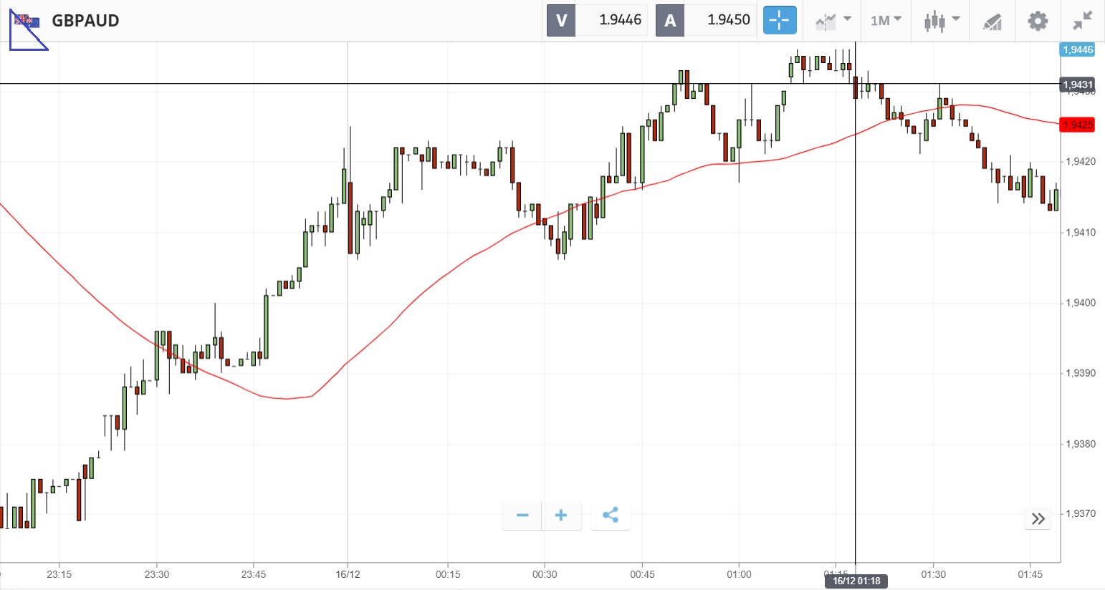Click the 00:30 time axis label
The width and height of the screenshot is (1105, 590).
pyautogui.click(x=545, y=574)
